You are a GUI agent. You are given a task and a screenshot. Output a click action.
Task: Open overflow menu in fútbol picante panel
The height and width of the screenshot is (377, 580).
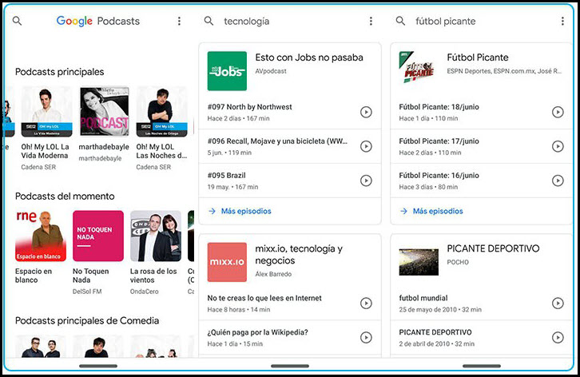click(x=562, y=22)
